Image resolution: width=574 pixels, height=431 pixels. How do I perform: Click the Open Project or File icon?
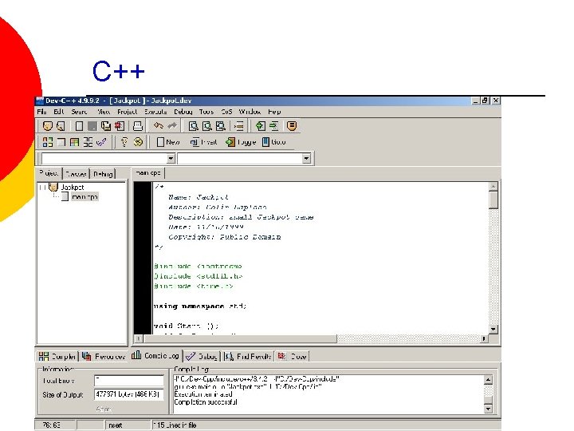pos(61,126)
